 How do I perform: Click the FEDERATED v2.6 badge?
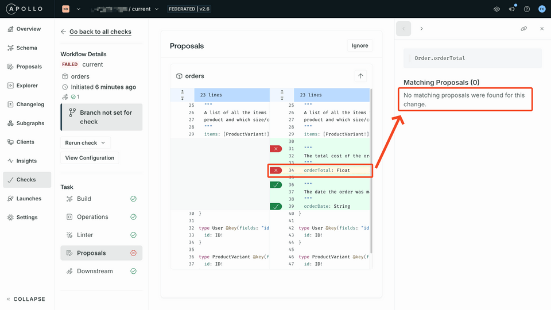[x=189, y=9]
